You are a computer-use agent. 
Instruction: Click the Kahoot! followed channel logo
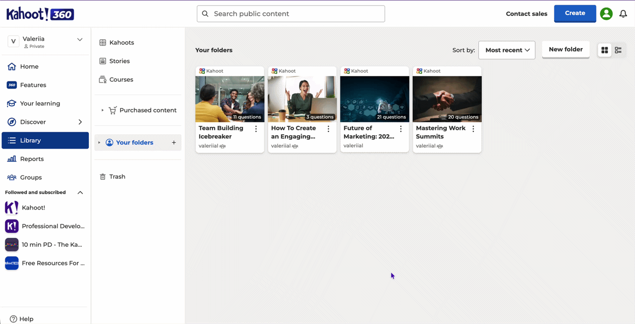(11, 208)
